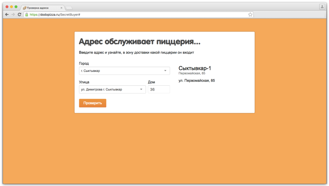The width and height of the screenshot is (329, 186).
Task: Click the grey Первомайская, 85 subtitle
Action: (192, 73)
